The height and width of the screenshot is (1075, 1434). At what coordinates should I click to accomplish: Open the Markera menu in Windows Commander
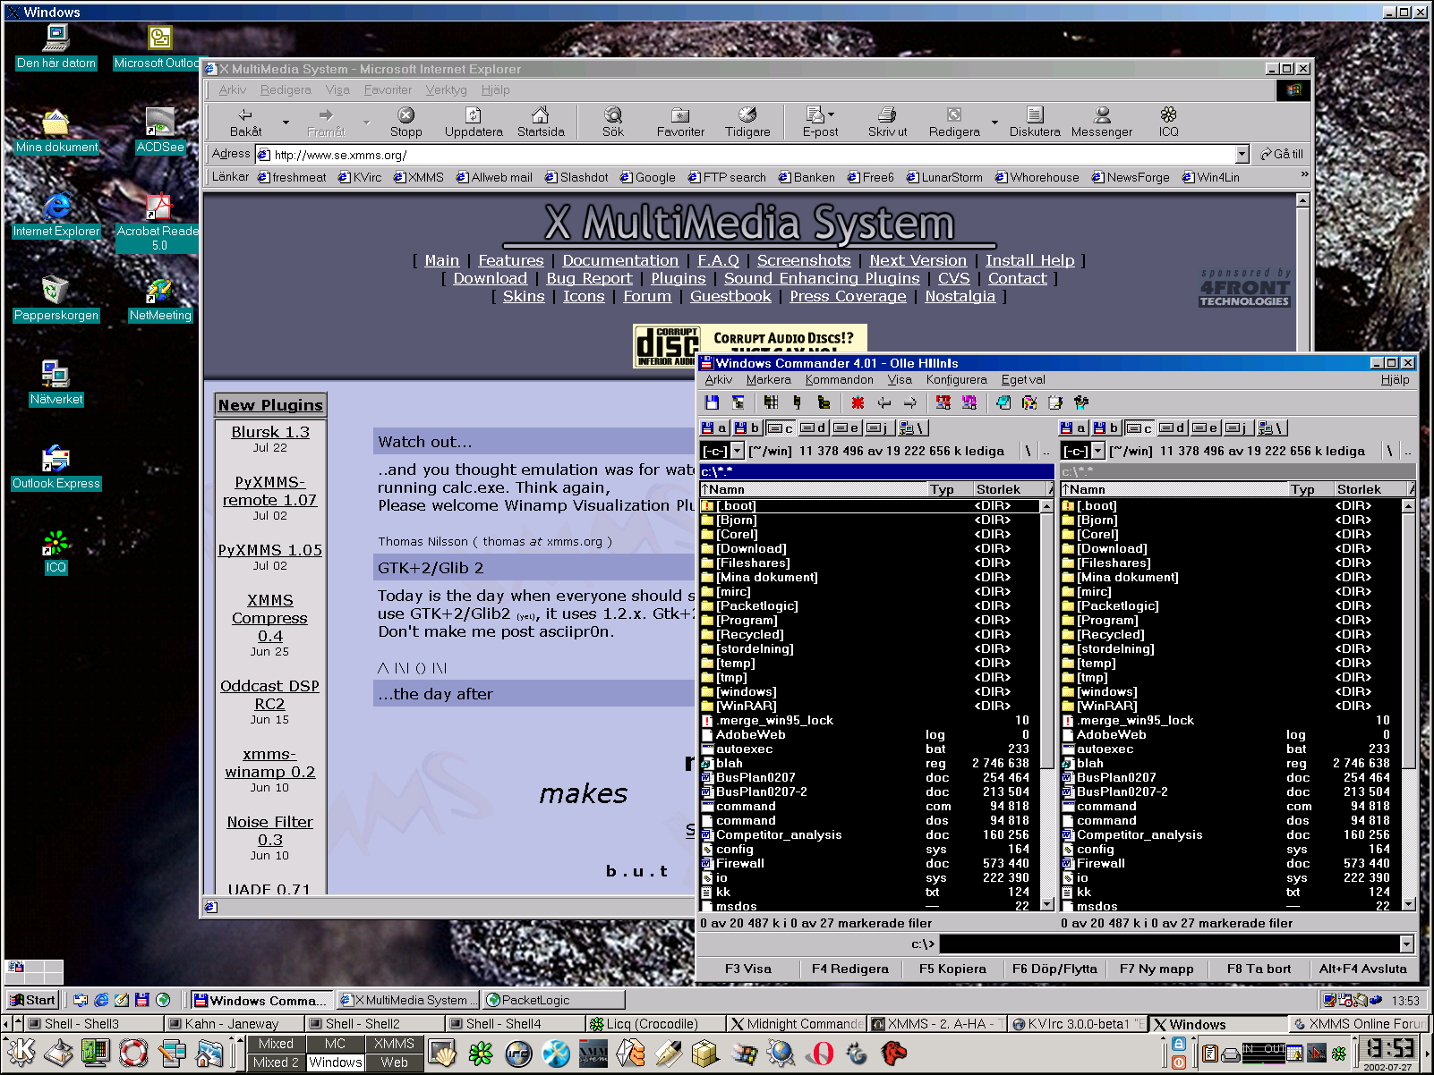768,379
